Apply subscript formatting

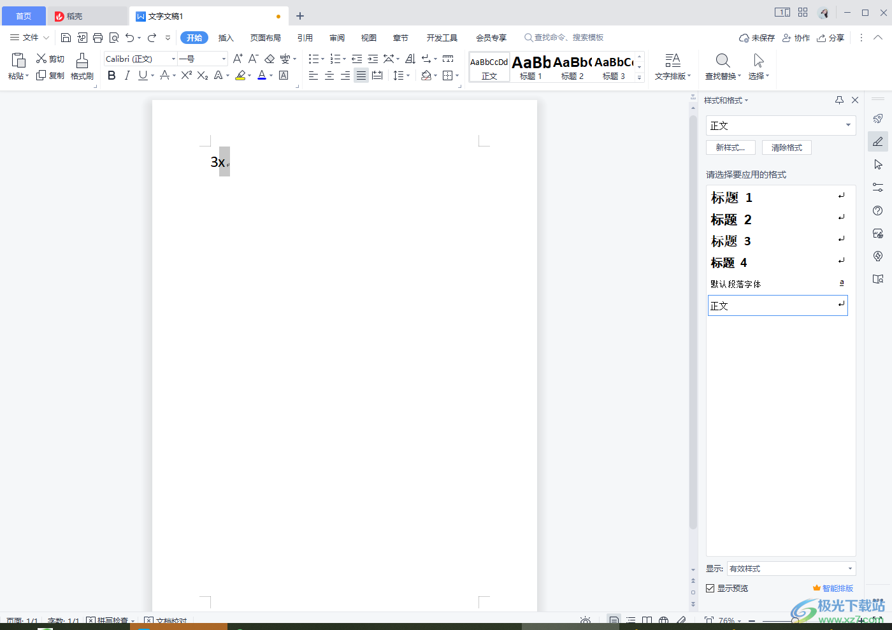[x=203, y=75]
